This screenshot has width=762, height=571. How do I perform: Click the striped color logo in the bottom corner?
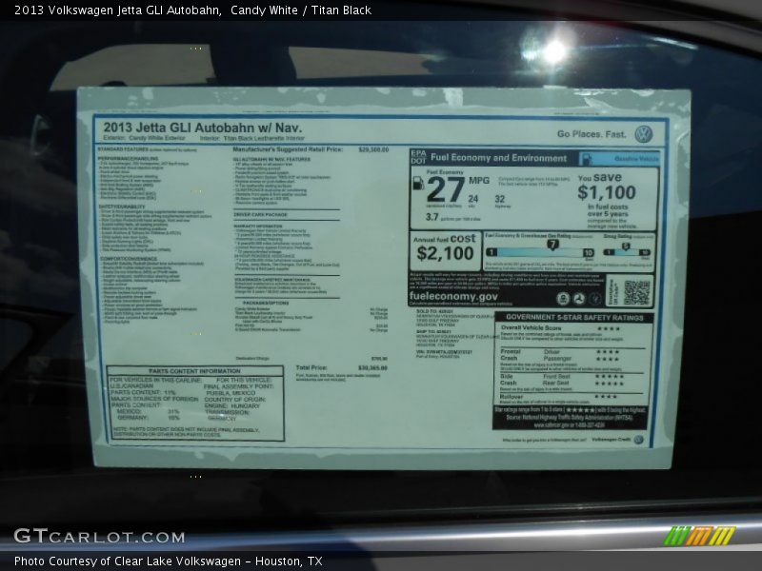coord(700,536)
